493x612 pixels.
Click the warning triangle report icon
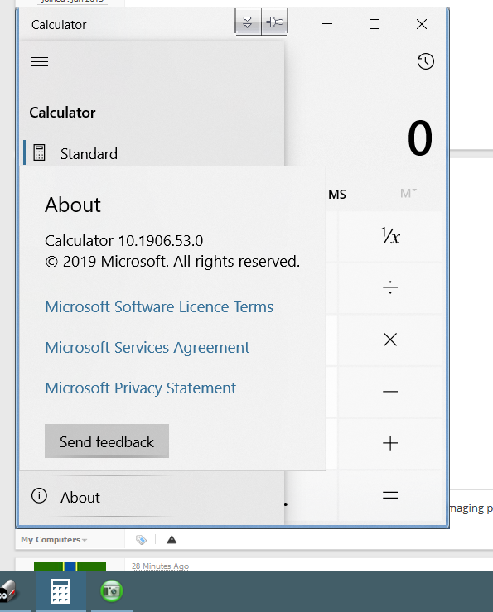[172, 540]
